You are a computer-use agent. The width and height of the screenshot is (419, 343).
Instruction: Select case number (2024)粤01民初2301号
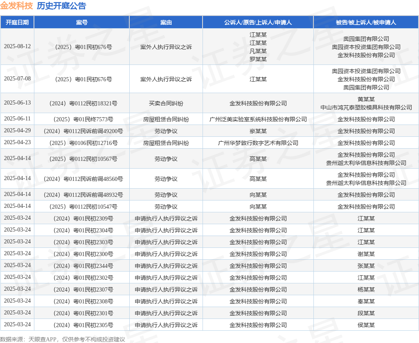point(83,313)
